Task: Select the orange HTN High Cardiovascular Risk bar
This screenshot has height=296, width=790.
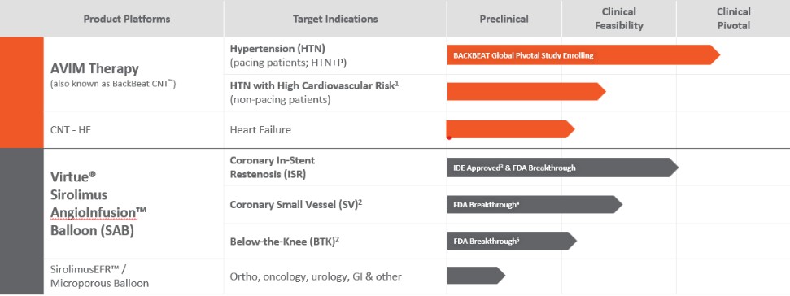Action: (x=526, y=92)
